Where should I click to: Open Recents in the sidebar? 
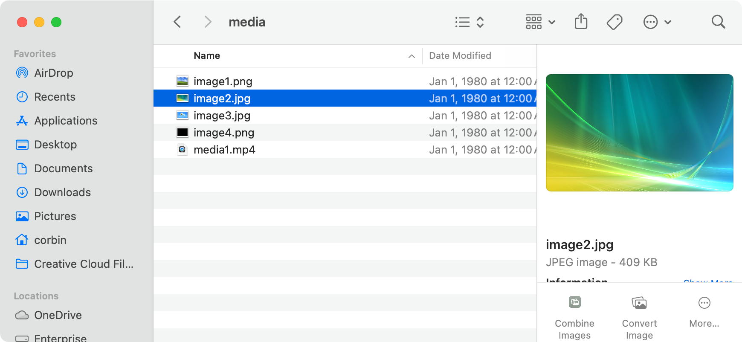55,97
